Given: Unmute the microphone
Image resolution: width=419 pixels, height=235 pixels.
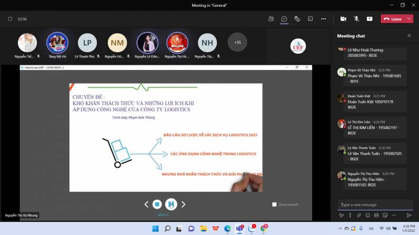Looking at the screenshot, I should 356,19.
